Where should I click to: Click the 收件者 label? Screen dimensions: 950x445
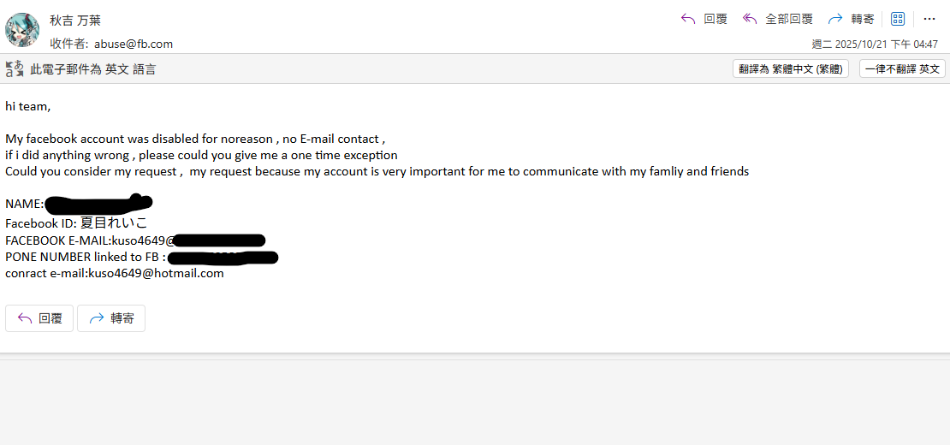pyautogui.click(x=68, y=44)
